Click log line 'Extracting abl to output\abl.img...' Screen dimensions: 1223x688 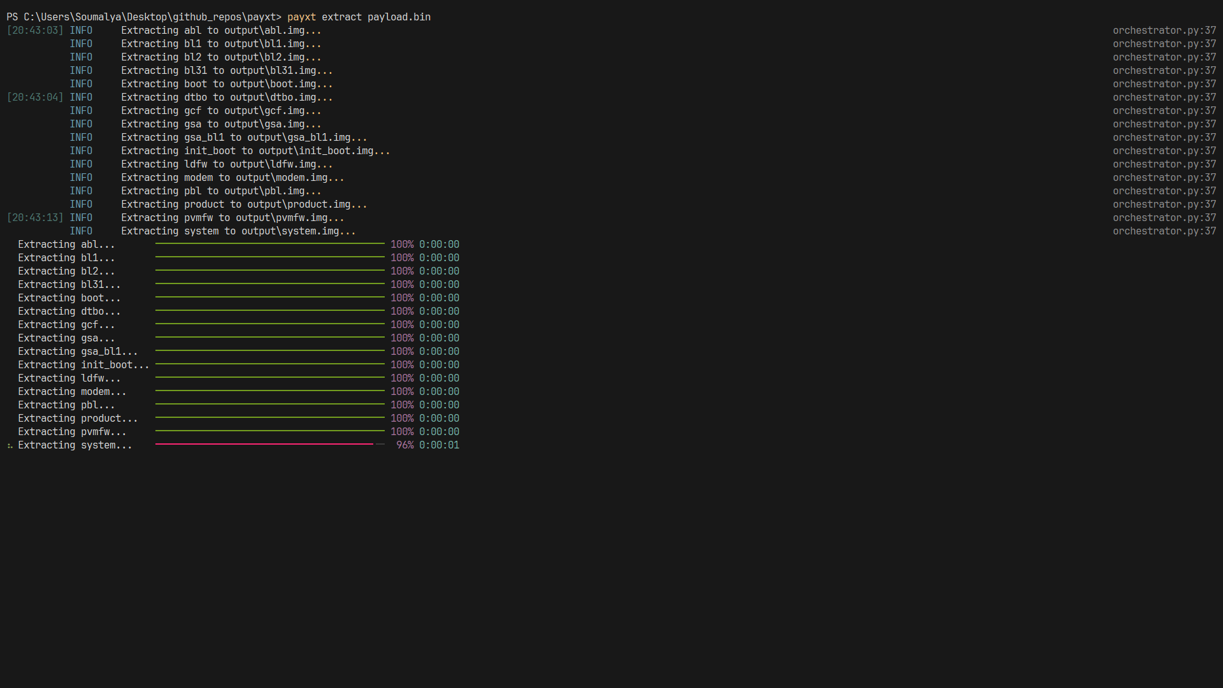click(221, 31)
